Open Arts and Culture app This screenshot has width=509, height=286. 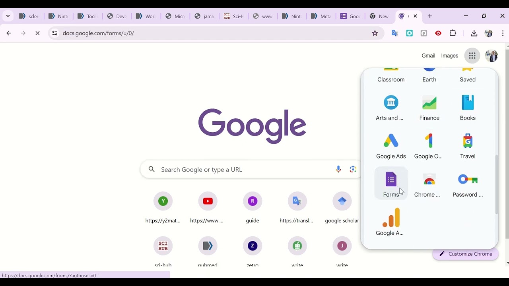pyautogui.click(x=391, y=108)
